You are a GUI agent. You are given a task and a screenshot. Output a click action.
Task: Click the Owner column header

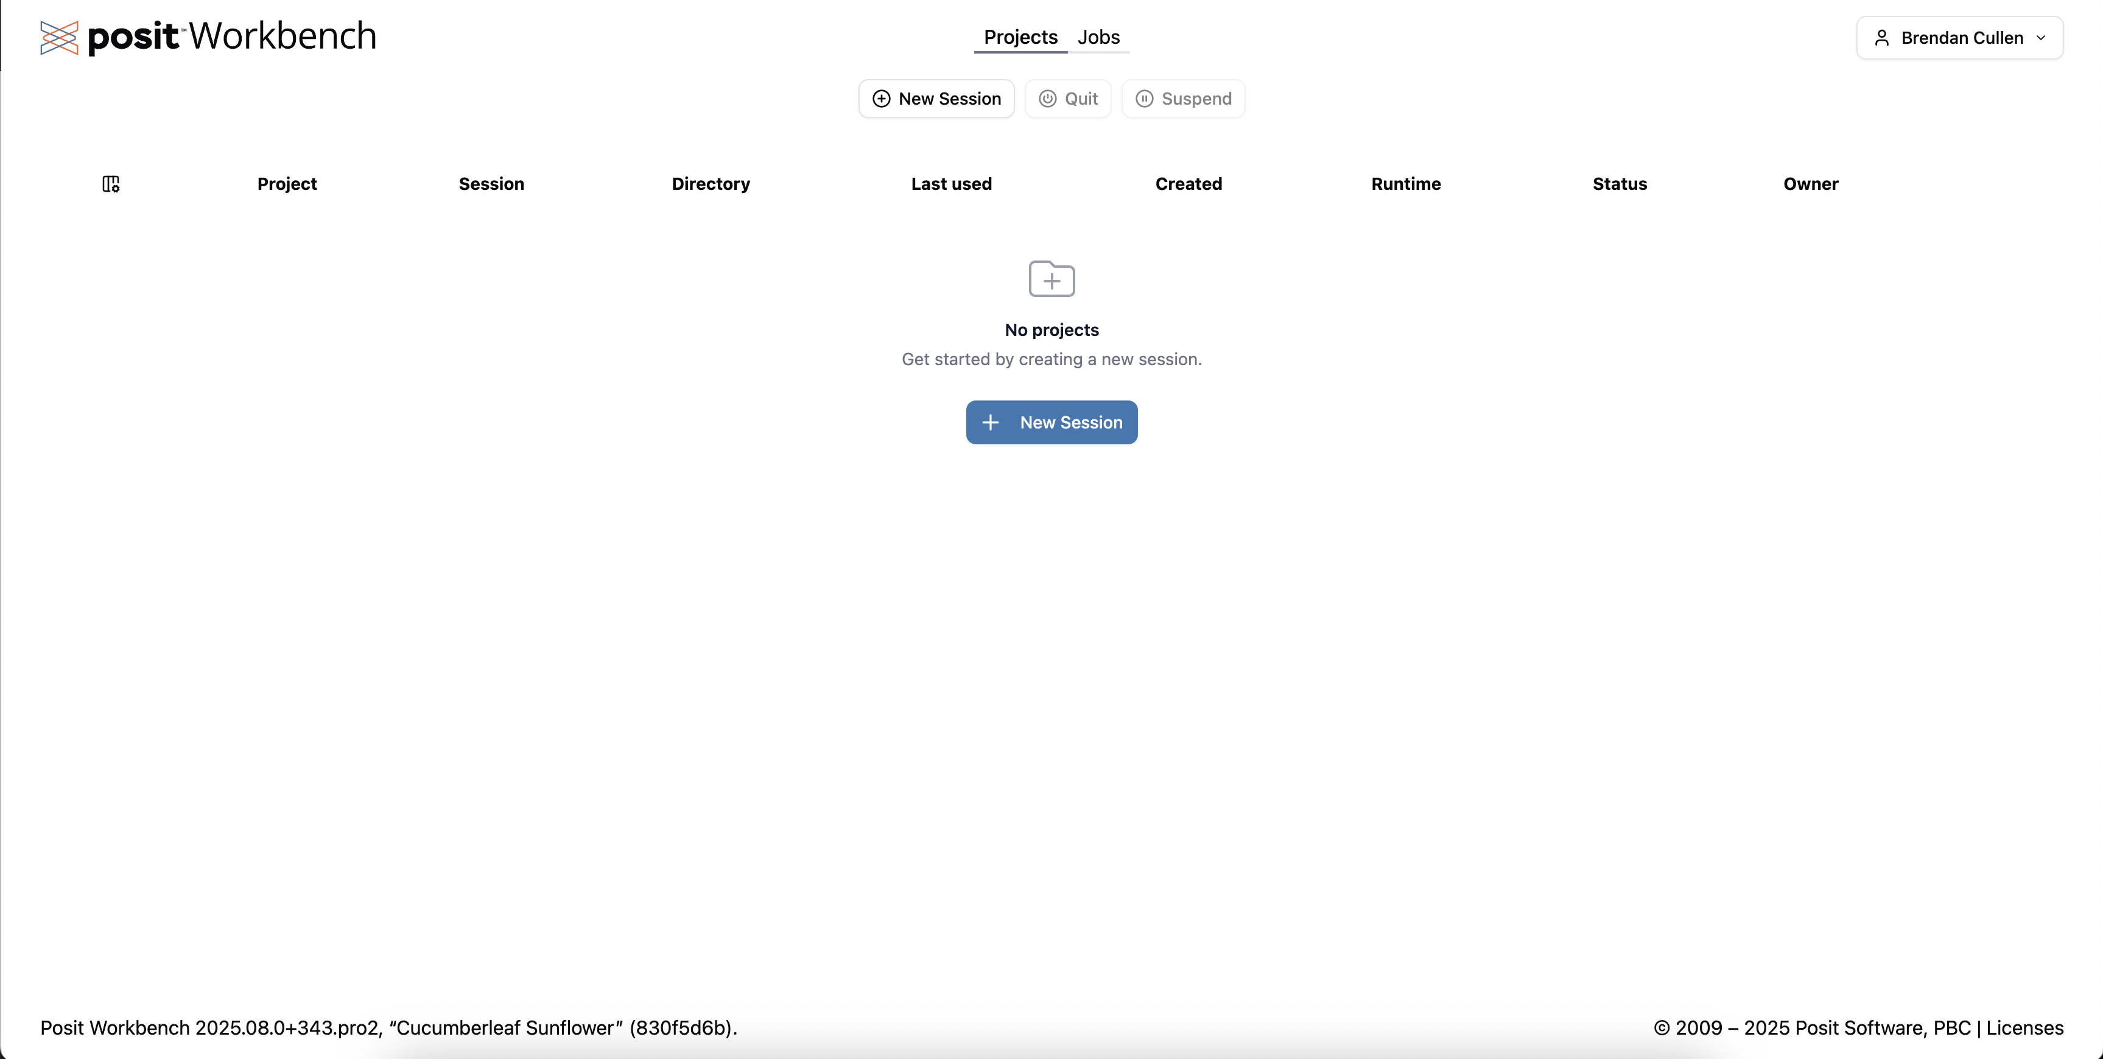point(1811,184)
